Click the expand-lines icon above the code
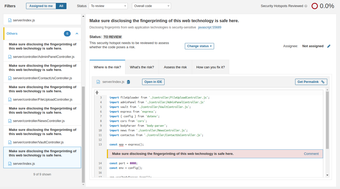The height and width of the screenshot is (189, 340). (x=97, y=92)
